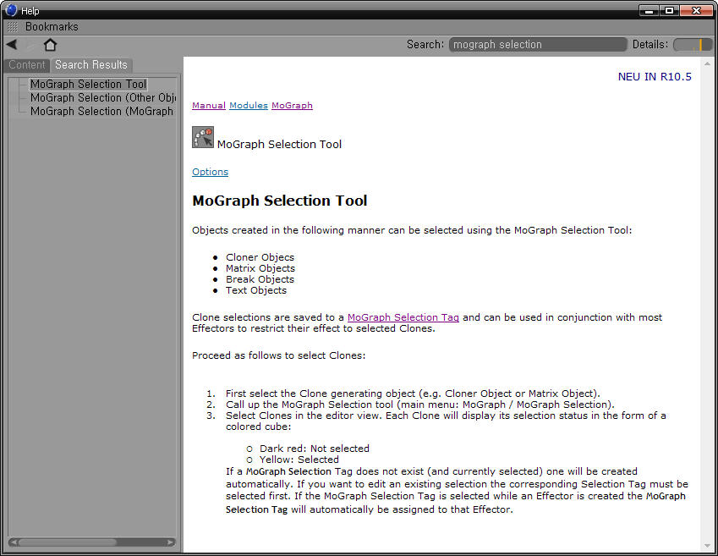
Task: Click the Break Objects bullet text
Action: click(x=260, y=279)
